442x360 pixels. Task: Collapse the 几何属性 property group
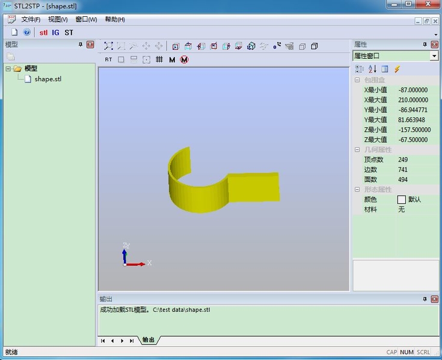coord(357,149)
